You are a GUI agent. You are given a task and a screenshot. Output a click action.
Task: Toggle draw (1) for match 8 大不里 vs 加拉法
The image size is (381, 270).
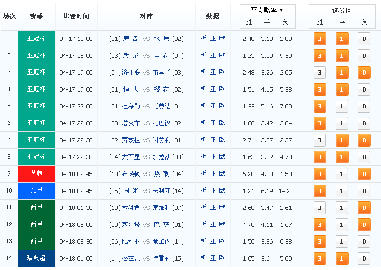click(342, 157)
